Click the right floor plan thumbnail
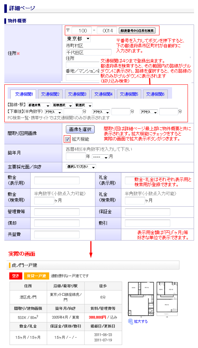 coord(168,300)
